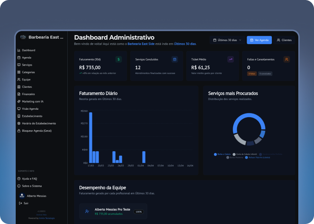Click the 0 faltas orange badge
The width and height of the screenshot is (314, 224).
click(252, 74)
